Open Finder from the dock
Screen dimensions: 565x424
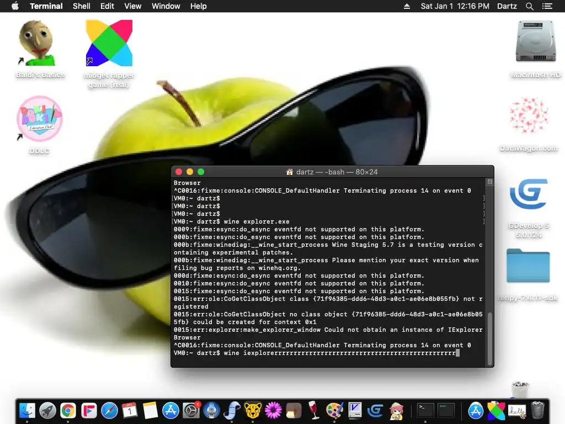27,410
